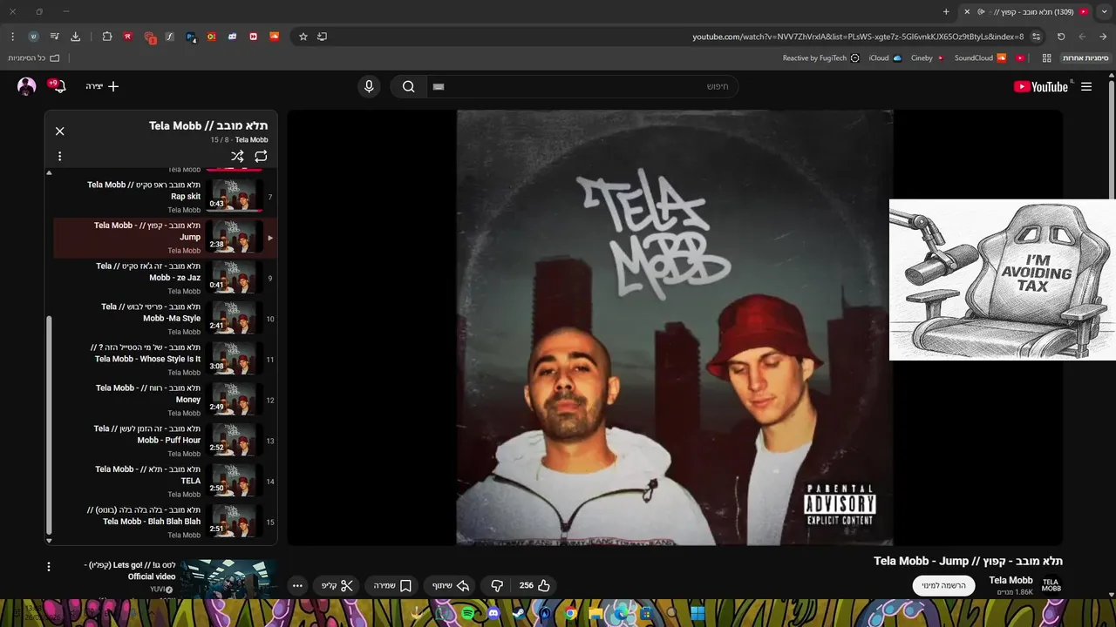Toggle playlist shuffle

[x=237, y=156]
